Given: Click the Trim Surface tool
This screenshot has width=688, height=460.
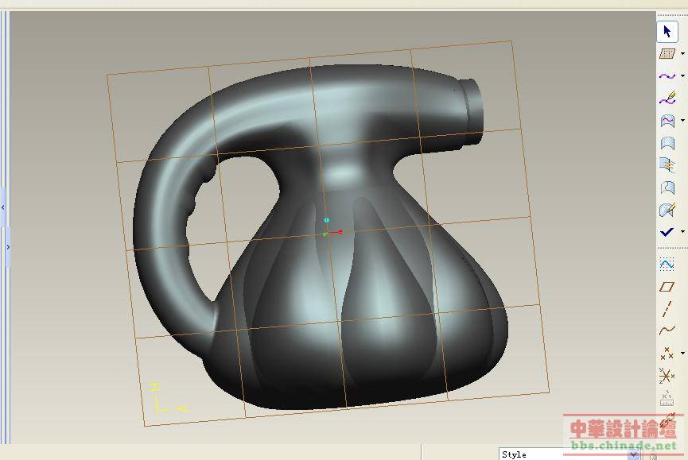Looking at the screenshot, I should click(667, 188).
